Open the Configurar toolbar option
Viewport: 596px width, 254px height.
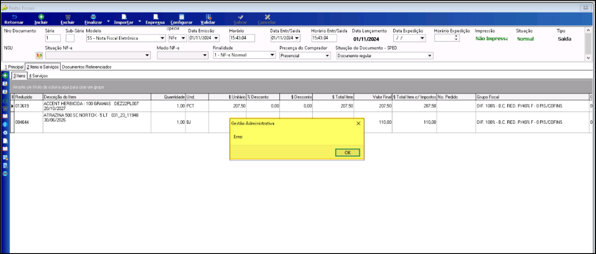(181, 19)
